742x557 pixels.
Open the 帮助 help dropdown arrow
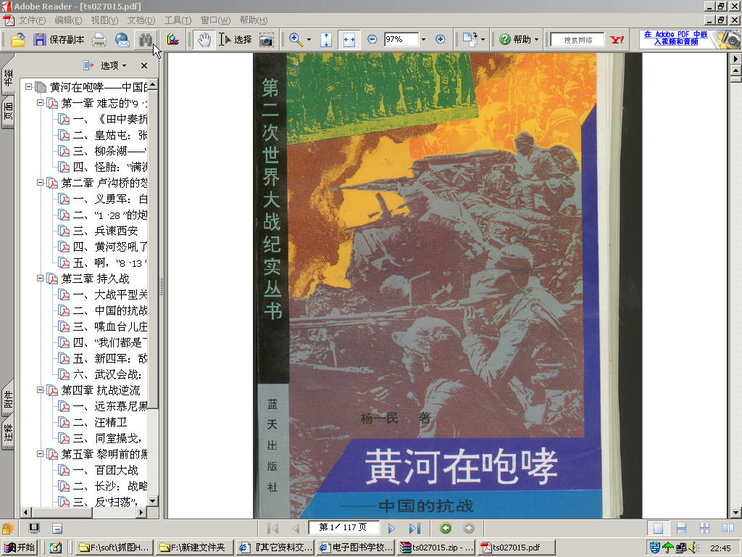click(x=537, y=40)
